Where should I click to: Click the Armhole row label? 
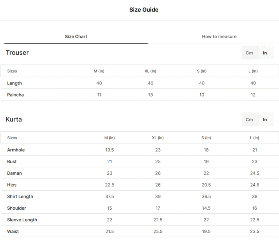click(x=16, y=150)
